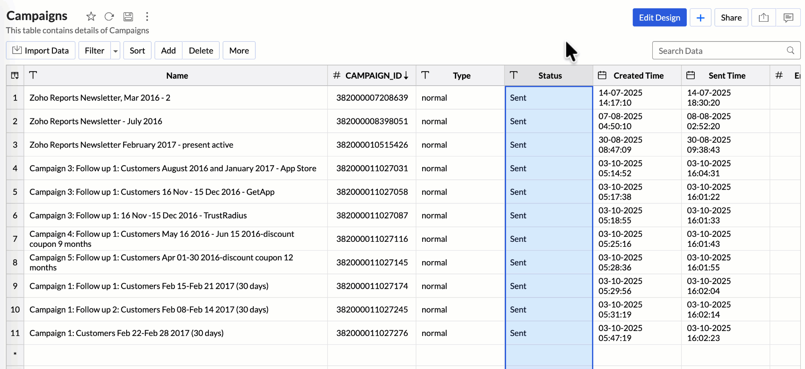Select the Created Time column header

coord(638,76)
